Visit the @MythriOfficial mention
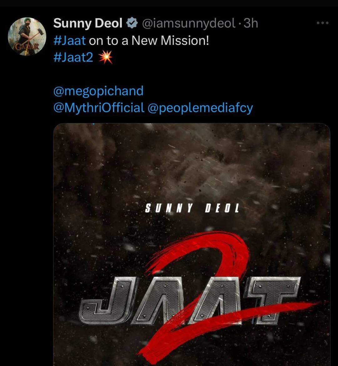The height and width of the screenshot is (366, 338). tap(99, 108)
